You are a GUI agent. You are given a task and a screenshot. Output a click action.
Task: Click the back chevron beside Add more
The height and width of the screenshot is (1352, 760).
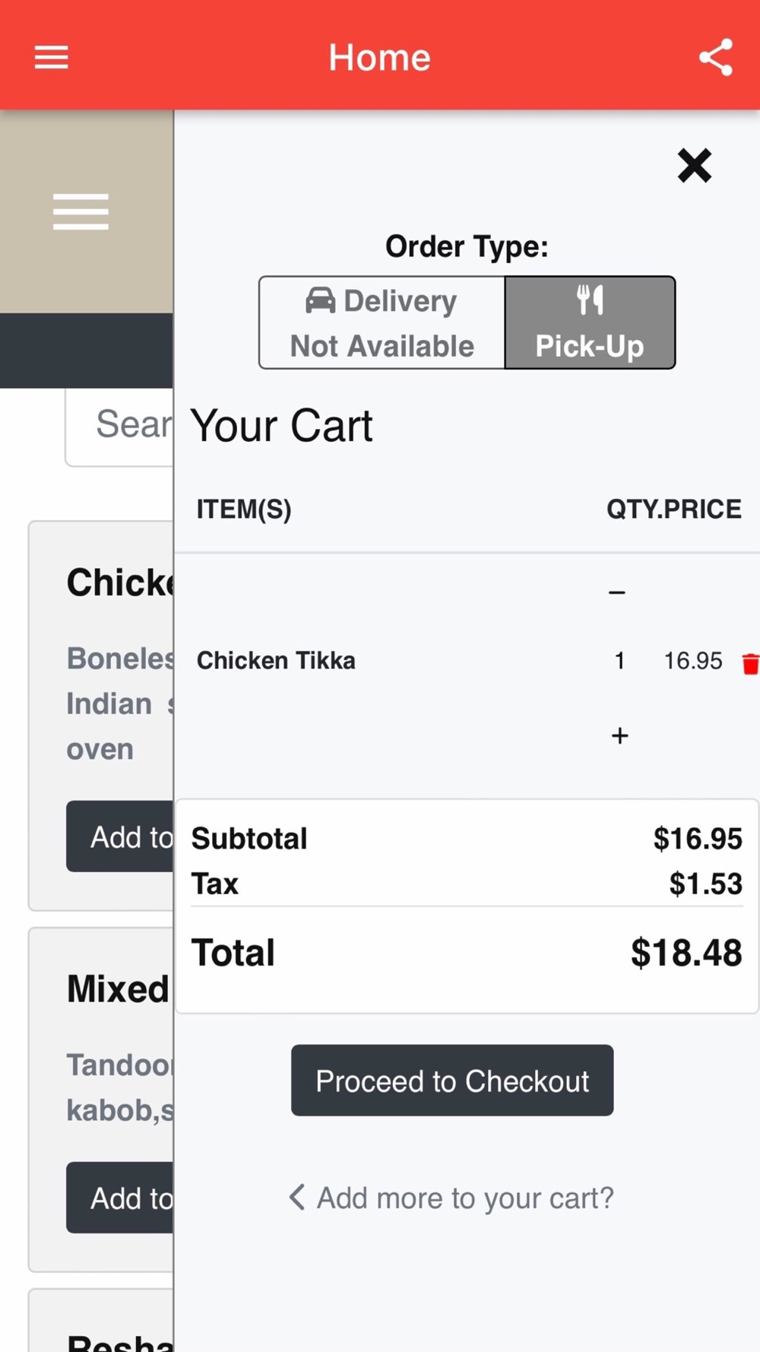click(x=296, y=1197)
